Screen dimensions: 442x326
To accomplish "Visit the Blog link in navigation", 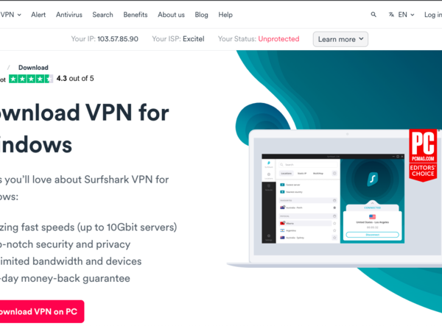I will [202, 15].
